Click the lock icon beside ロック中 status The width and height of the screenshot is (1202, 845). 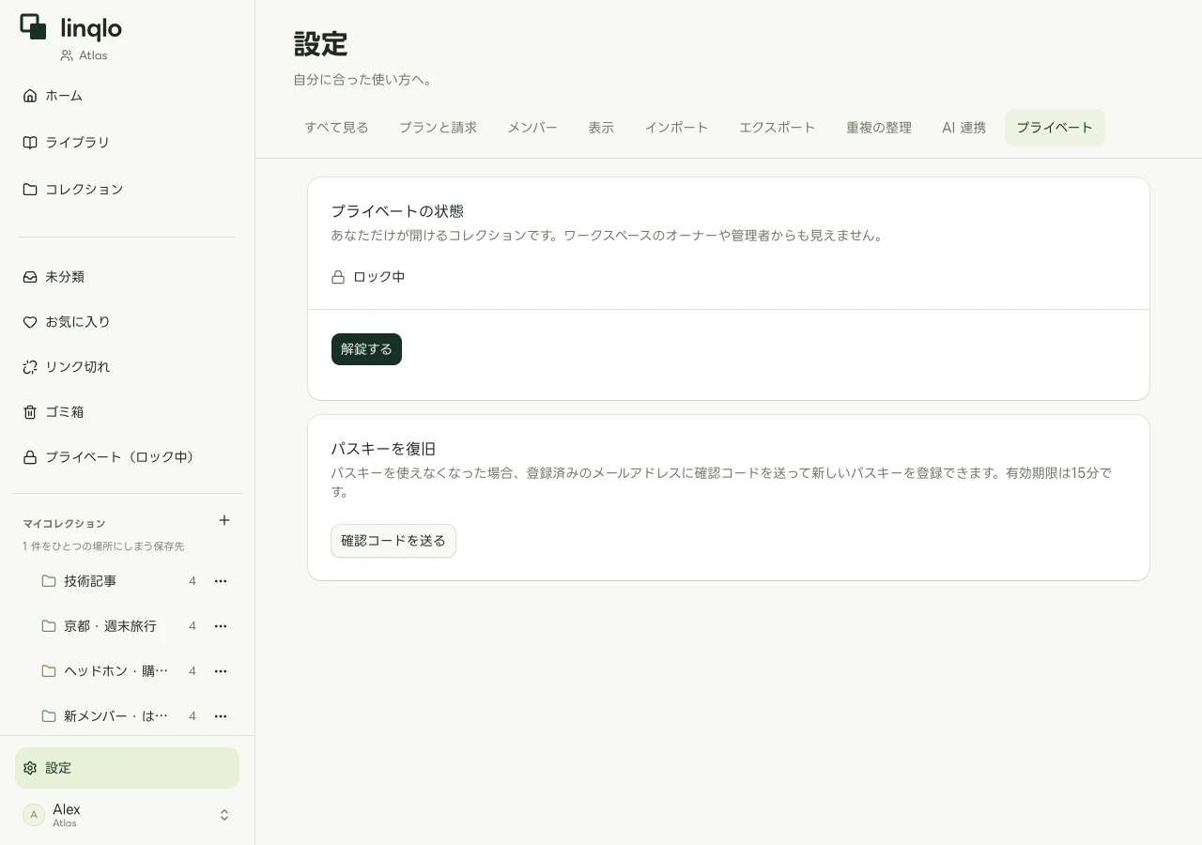tap(338, 277)
